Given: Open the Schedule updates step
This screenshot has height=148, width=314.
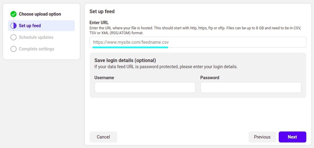Looking at the screenshot, I should tap(36, 37).
